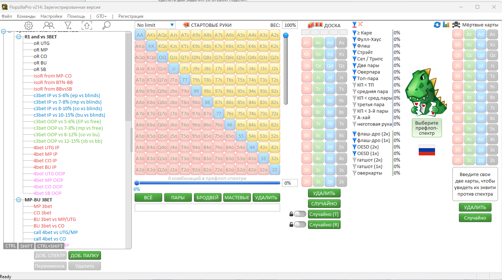Click the funnel icon next to ≥ Каре
Image resolution: width=502 pixels, height=280 pixels.
pos(354,33)
